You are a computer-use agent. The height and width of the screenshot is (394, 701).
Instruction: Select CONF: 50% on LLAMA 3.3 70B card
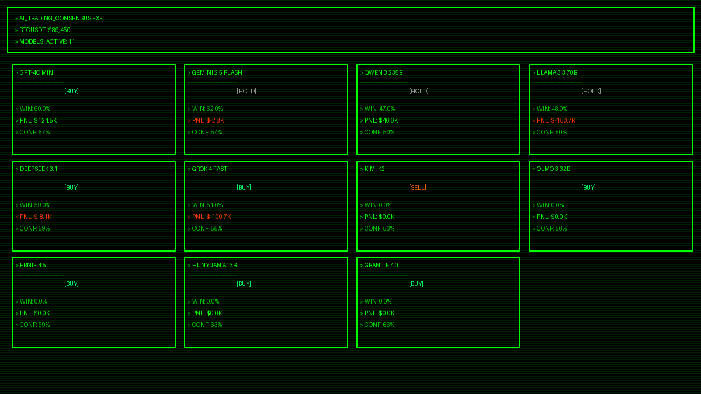[x=550, y=132]
